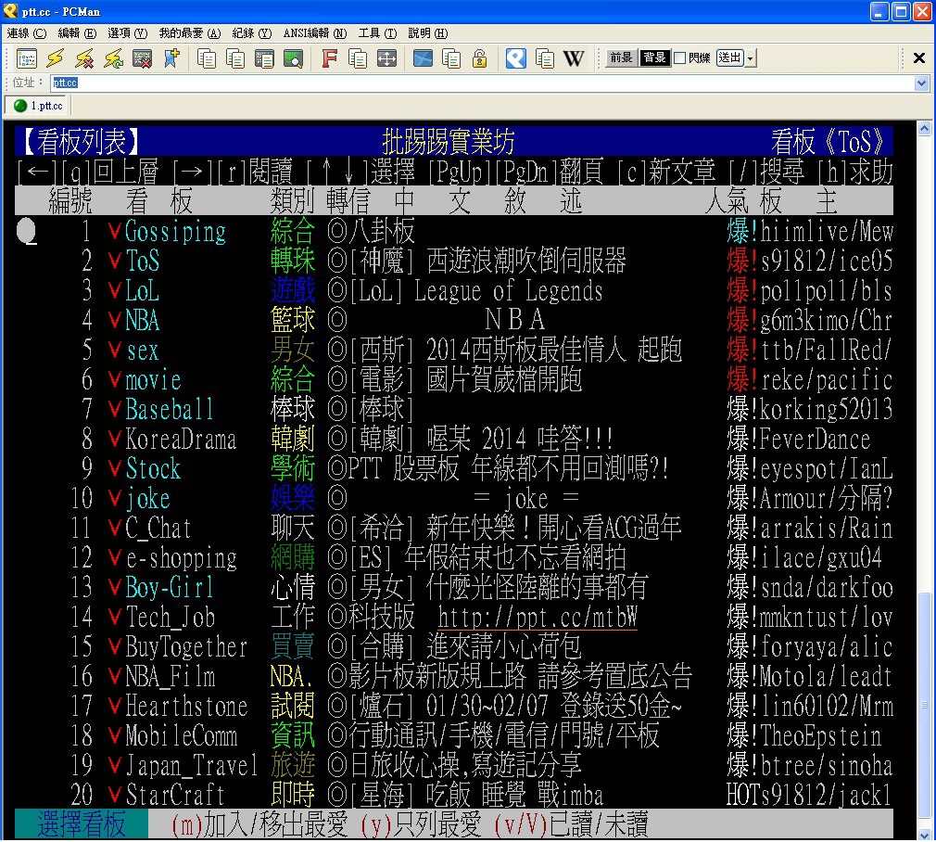The width and height of the screenshot is (936, 842).
Task: Click the KoreaDrama board name
Action: (x=181, y=440)
